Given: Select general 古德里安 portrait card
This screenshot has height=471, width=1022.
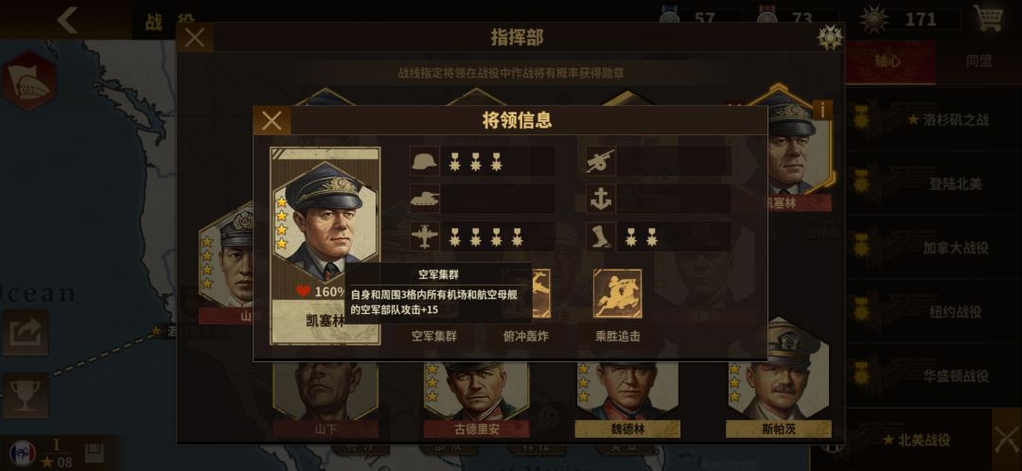Looking at the screenshot, I should pyautogui.click(x=476, y=399).
